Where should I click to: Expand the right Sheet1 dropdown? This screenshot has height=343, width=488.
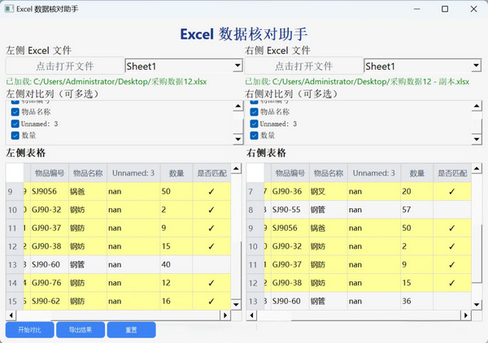pyautogui.click(x=476, y=66)
